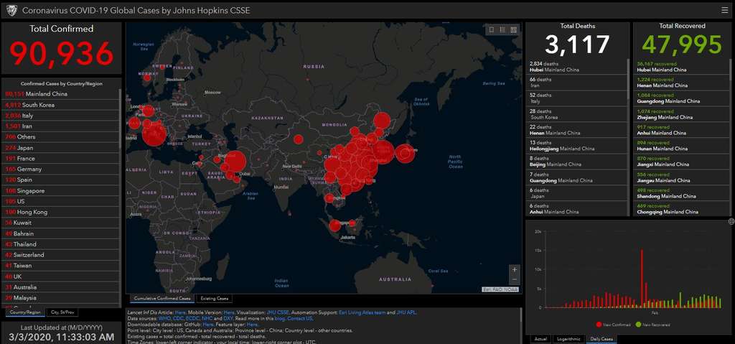Select the Daily Cases chart tab
735x344 pixels.
[601, 338]
